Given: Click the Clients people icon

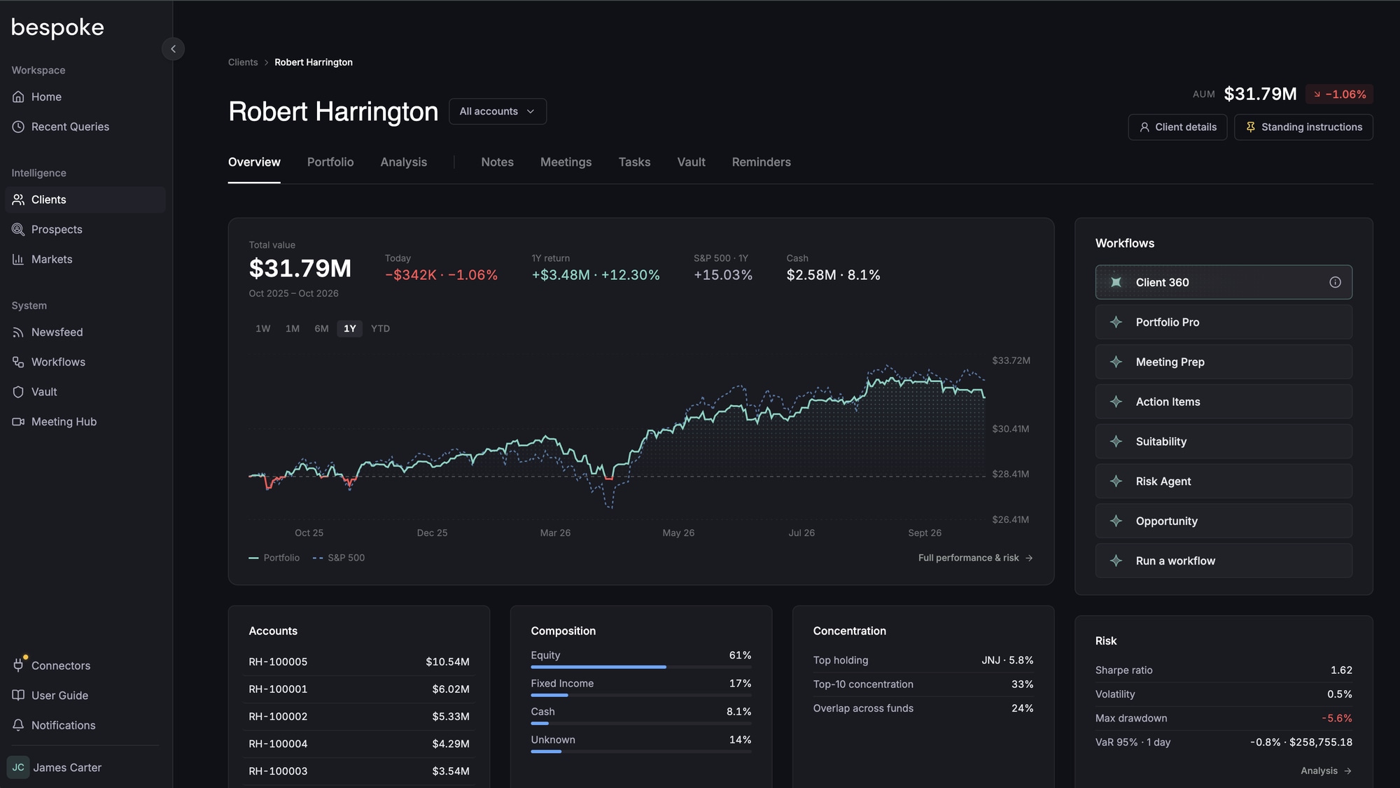Looking at the screenshot, I should click(18, 199).
